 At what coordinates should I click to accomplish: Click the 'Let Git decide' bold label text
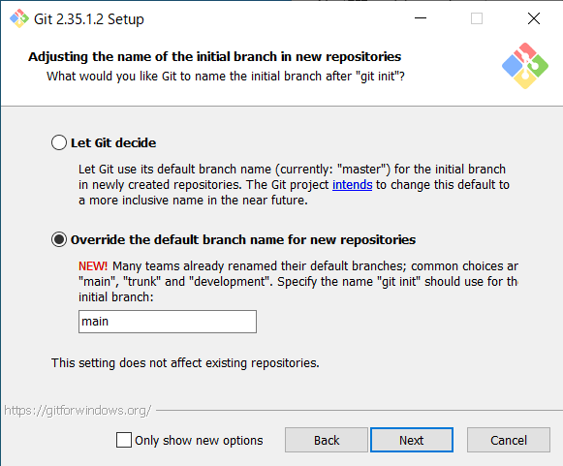pos(113,142)
